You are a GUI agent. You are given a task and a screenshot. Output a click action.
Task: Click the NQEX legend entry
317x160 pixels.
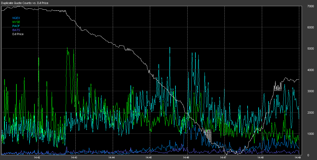click(x=16, y=18)
